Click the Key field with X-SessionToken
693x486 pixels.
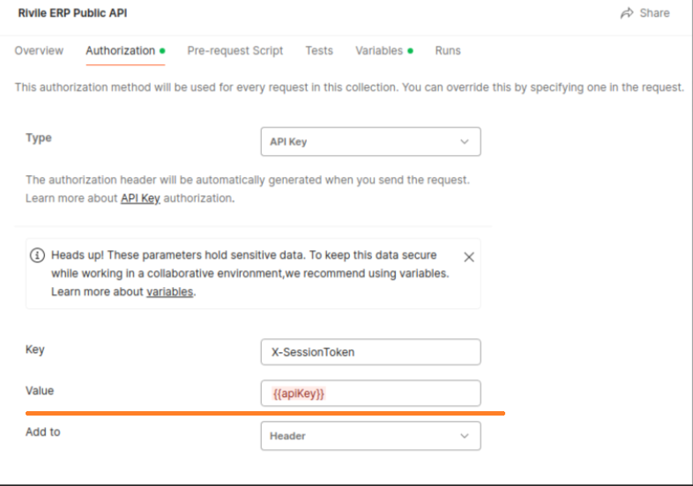370,352
